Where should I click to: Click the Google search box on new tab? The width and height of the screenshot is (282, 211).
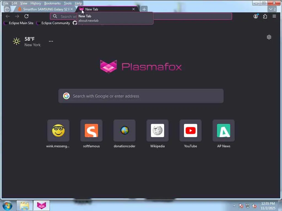click(x=141, y=96)
